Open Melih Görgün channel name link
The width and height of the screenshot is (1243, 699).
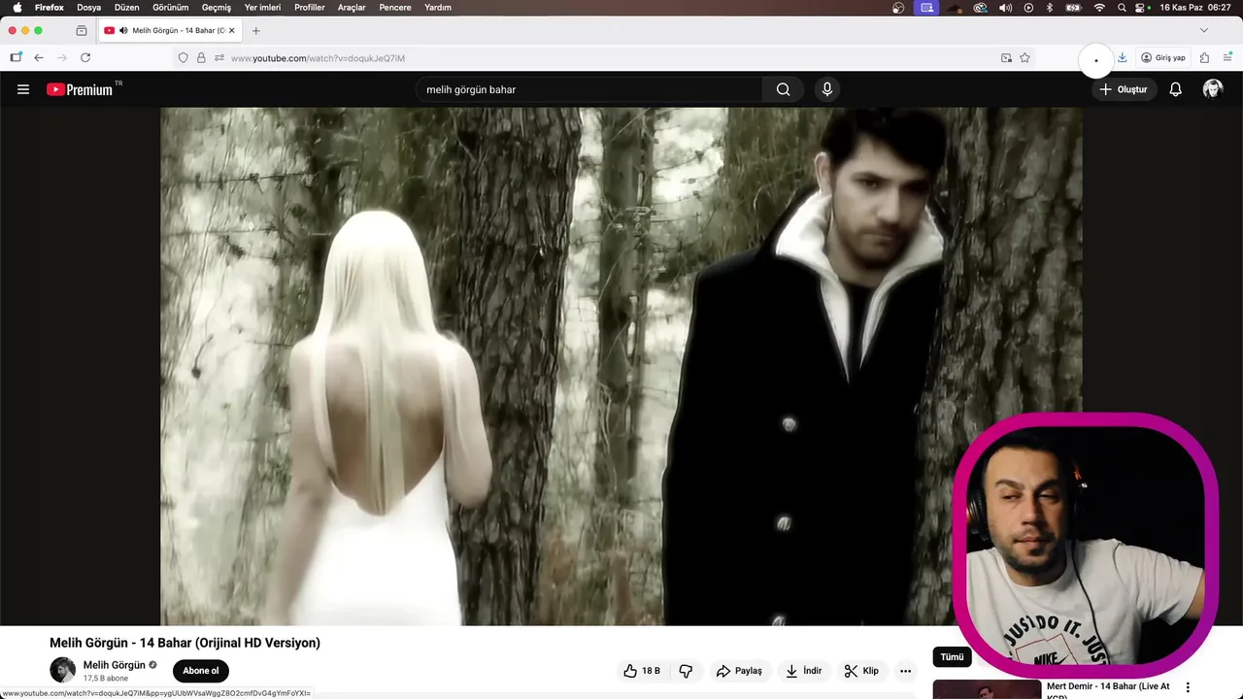(x=114, y=665)
